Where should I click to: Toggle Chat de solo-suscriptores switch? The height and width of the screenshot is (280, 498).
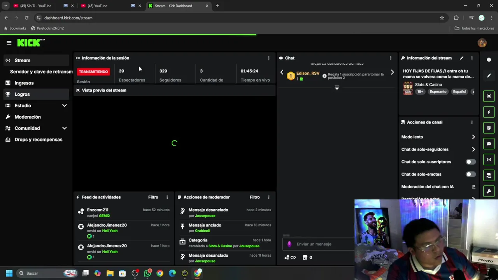tap(471, 162)
